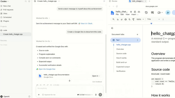175x98 pixels.
Task: Expand the Worked for 1m 3s details
Action: coord(44,41)
